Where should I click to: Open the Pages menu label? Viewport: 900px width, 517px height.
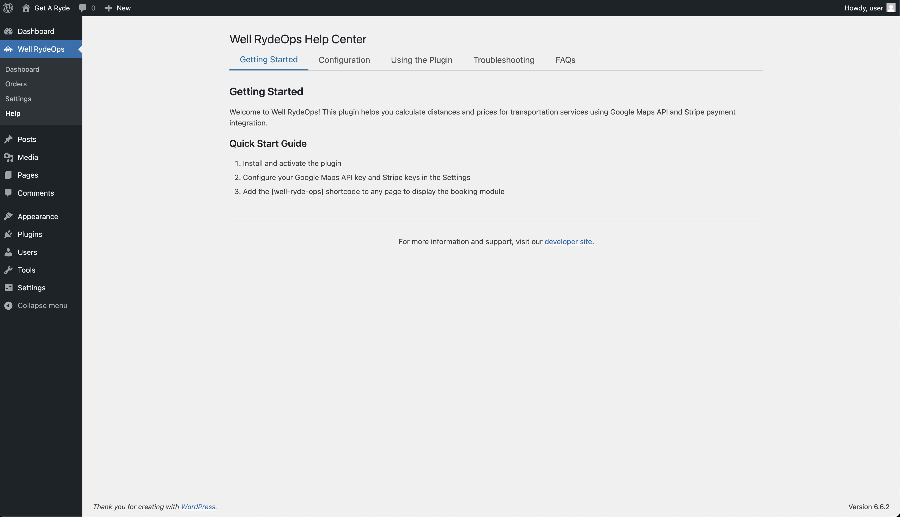pyautogui.click(x=28, y=175)
